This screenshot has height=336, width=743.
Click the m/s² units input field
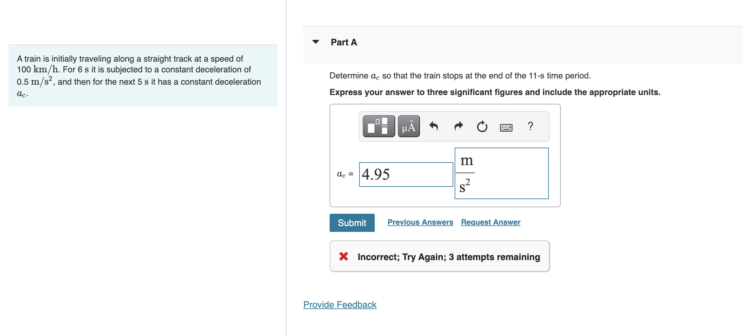[510, 174]
